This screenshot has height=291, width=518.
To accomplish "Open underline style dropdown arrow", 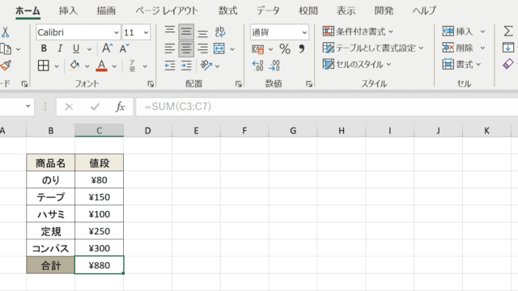I will (x=89, y=49).
